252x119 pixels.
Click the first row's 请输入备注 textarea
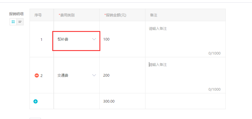[185, 39]
